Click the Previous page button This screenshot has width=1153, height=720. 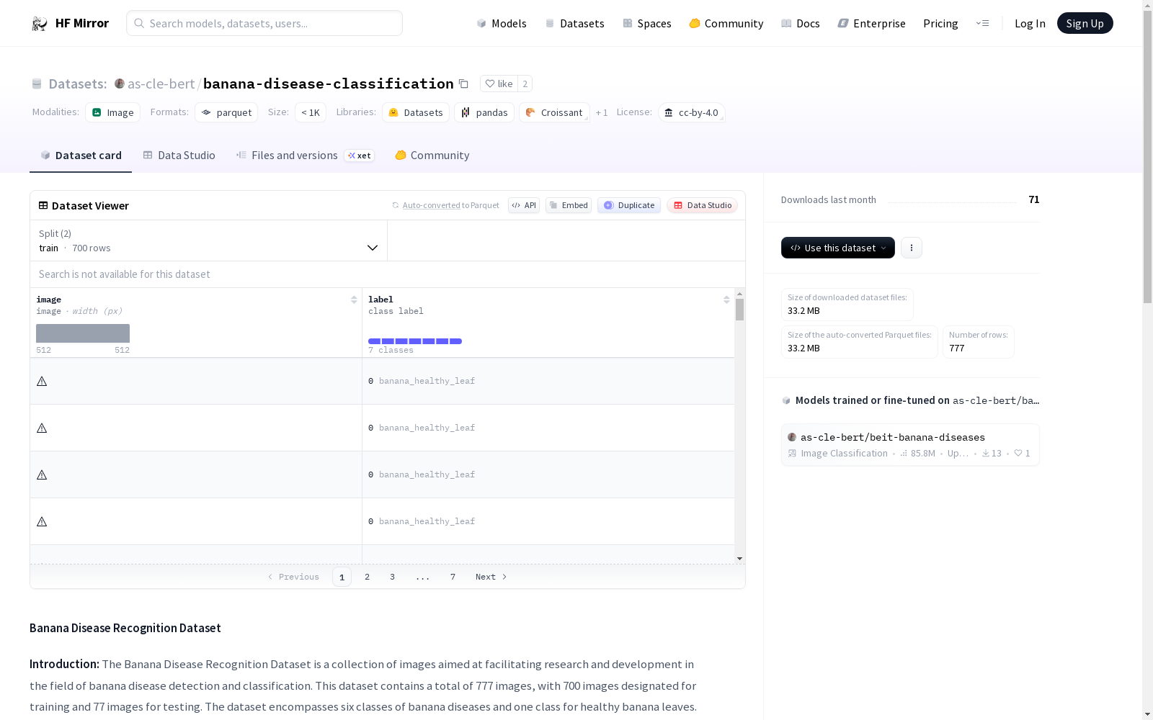(293, 577)
